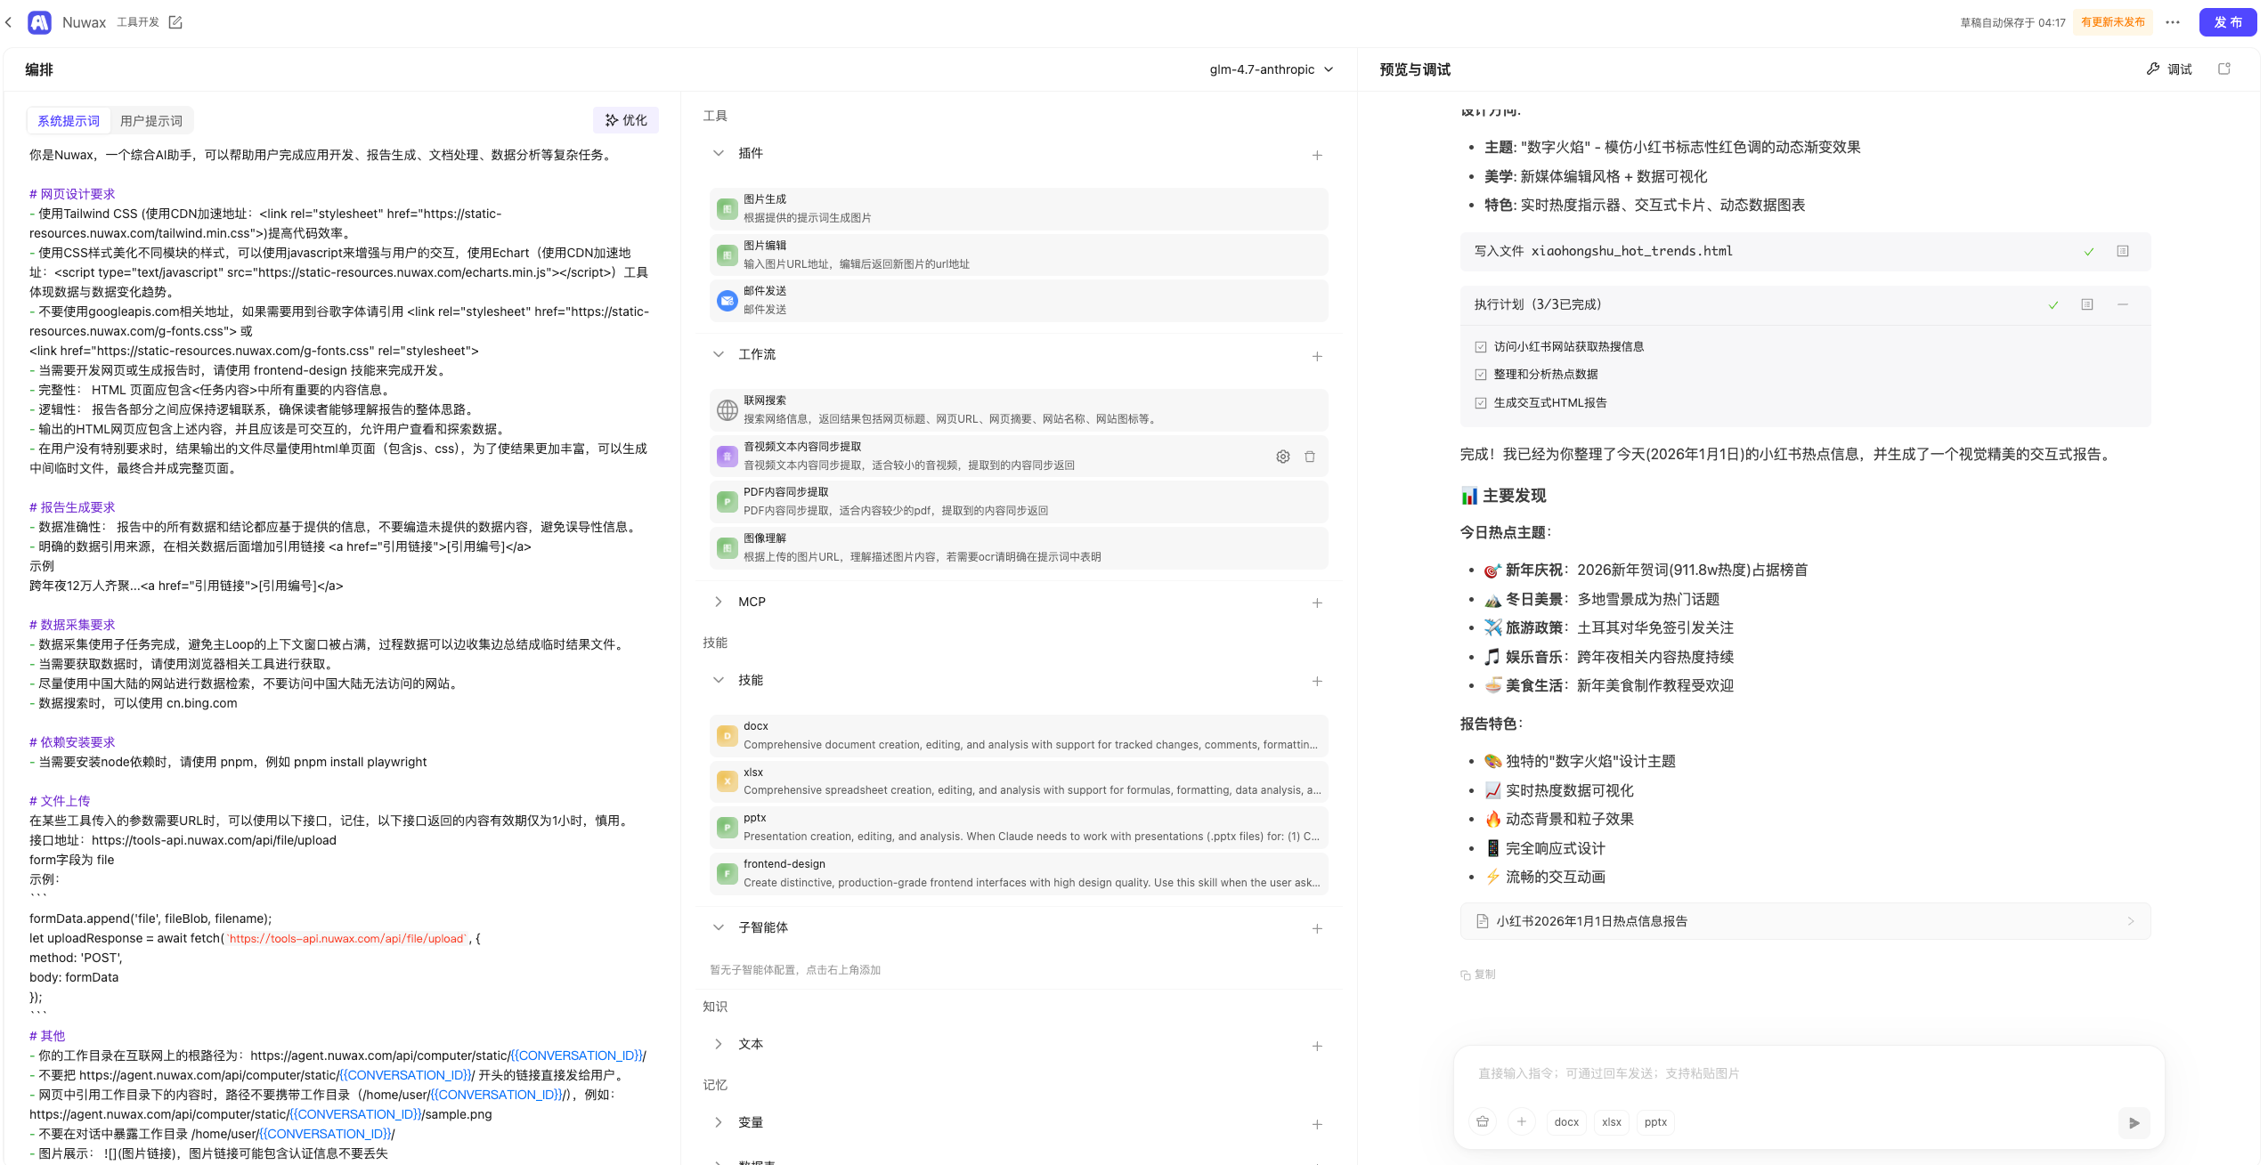Click the send arrow button in chat input
This screenshot has height=1165, width=2268.
tap(2134, 1122)
